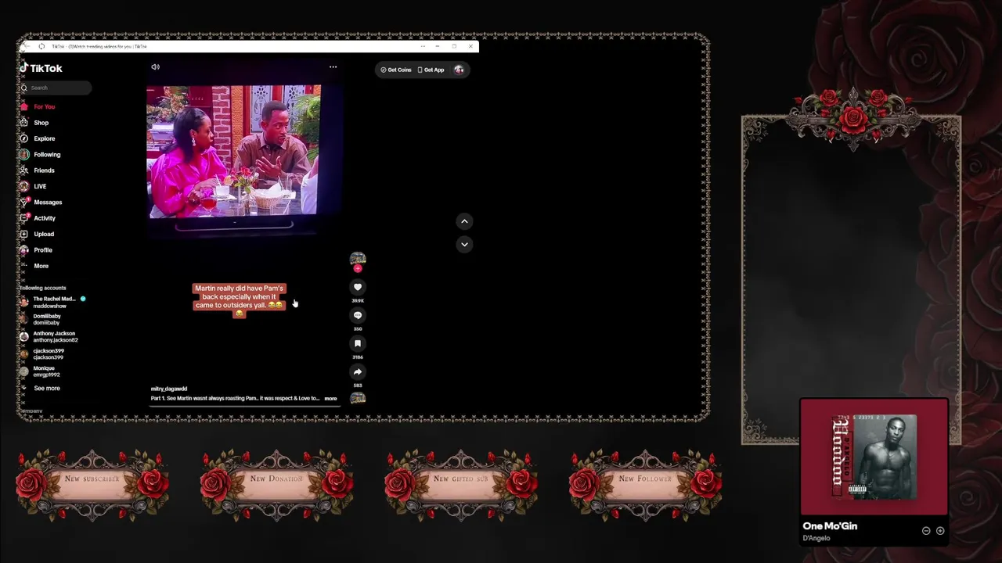This screenshot has height=563, width=1002.
Task: Go to your Profile
Action: tap(43, 250)
